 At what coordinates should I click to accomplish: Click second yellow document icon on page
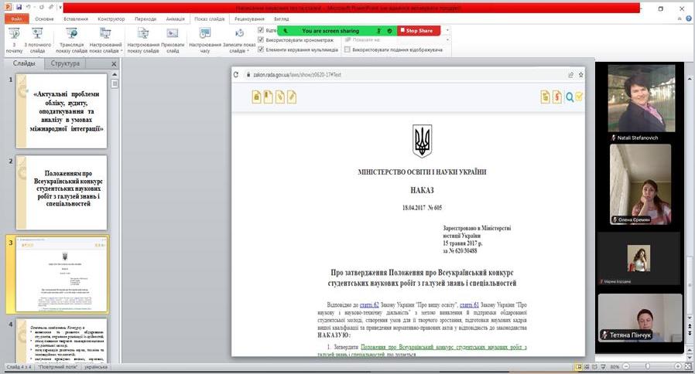(268, 97)
